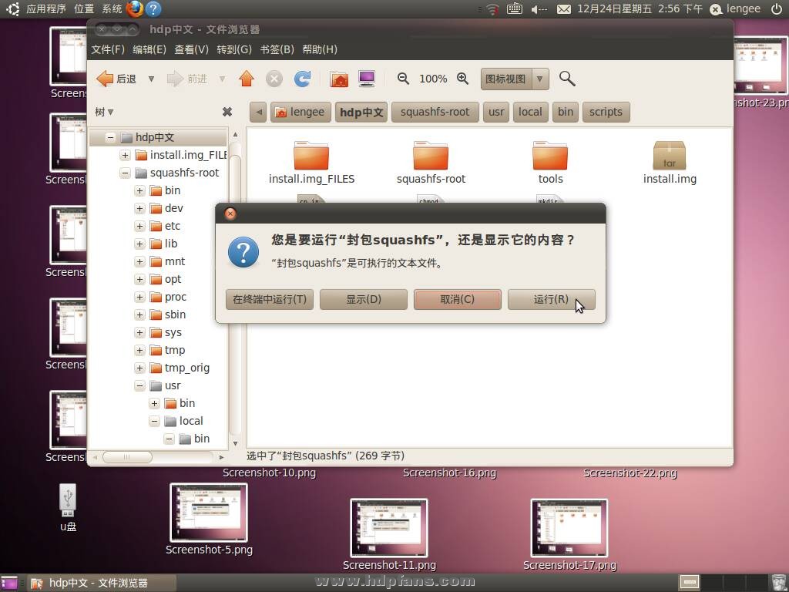Jump to scripts in the path bar

606,112
